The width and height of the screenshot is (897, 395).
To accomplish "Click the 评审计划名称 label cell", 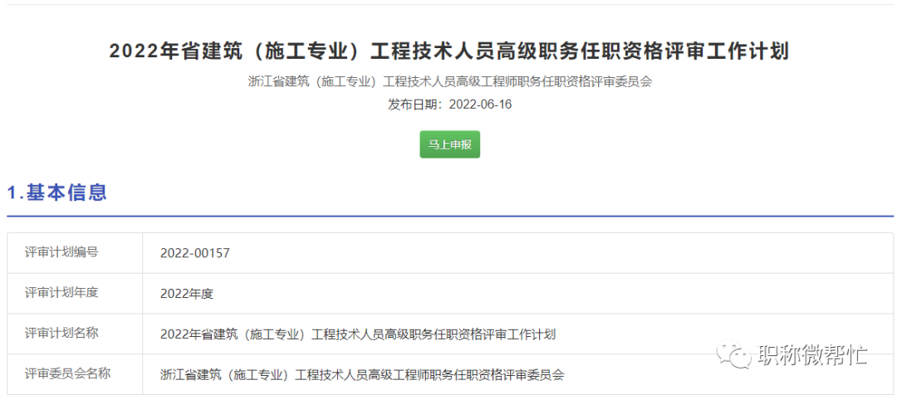I will [75, 334].
